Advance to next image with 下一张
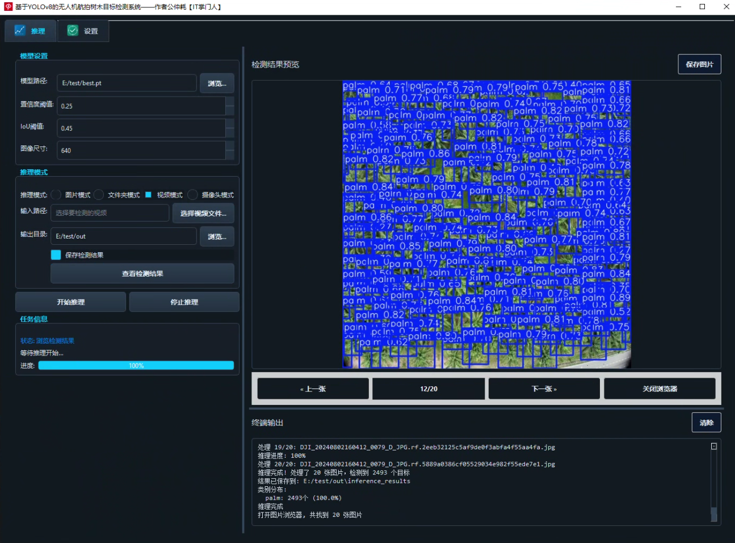Screen dimensions: 735x543 pos(543,389)
